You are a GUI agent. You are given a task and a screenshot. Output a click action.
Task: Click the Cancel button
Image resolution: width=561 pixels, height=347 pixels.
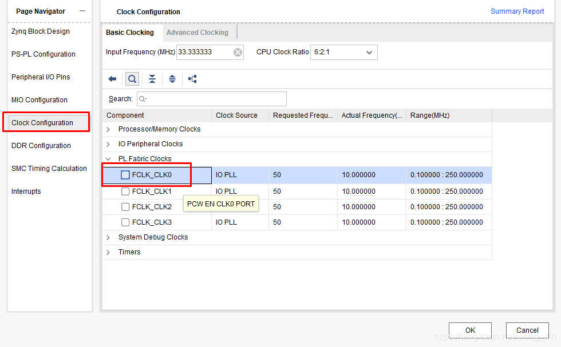(x=527, y=330)
